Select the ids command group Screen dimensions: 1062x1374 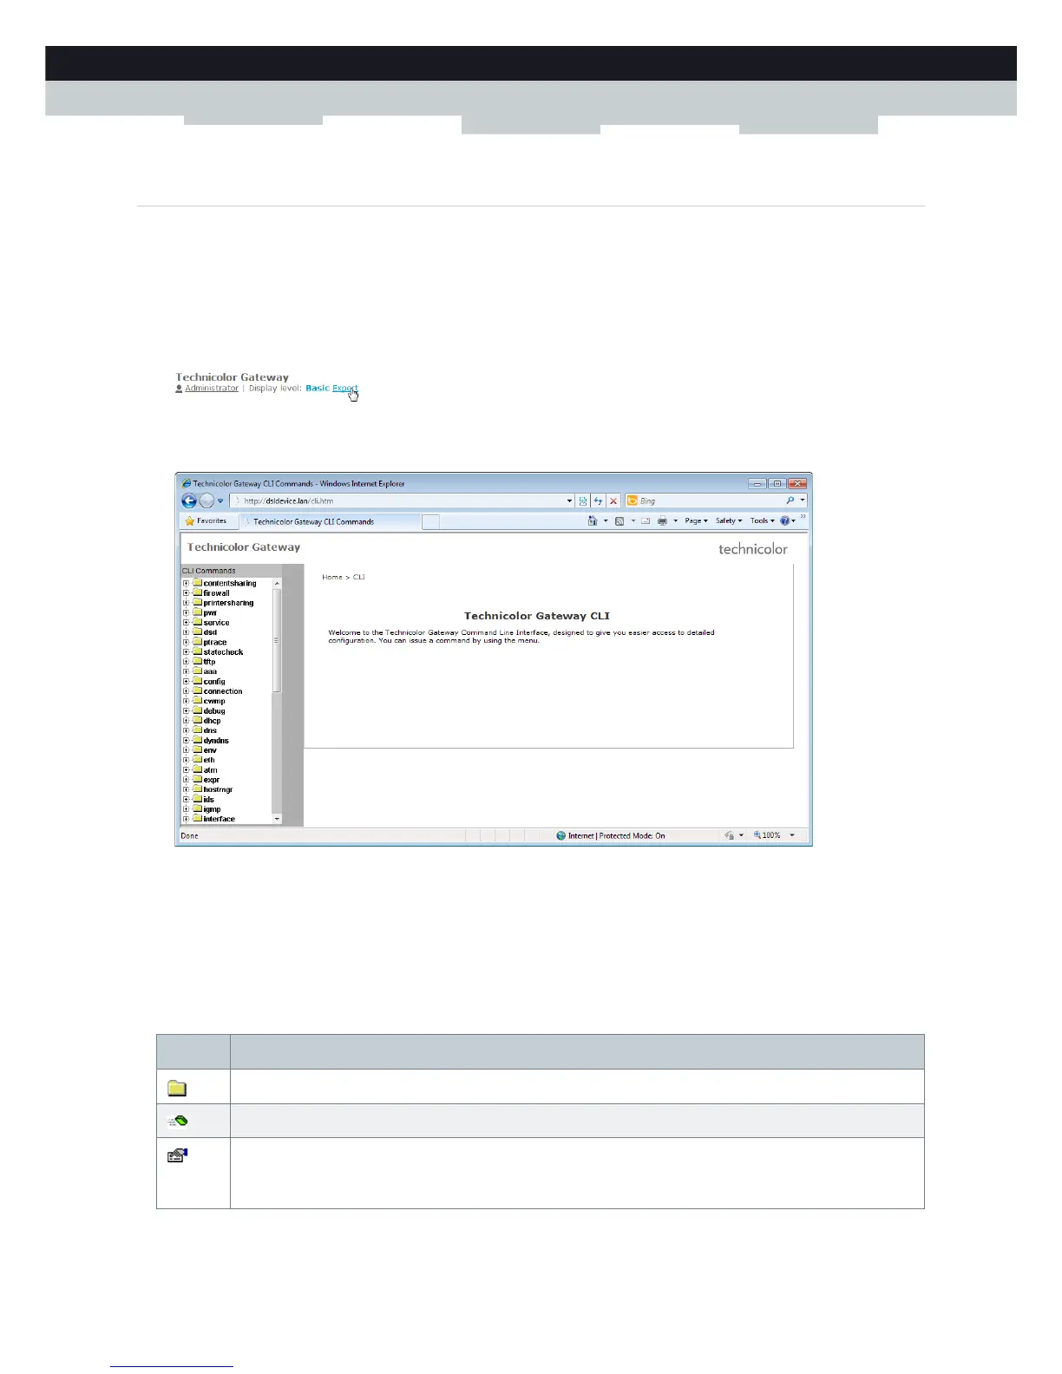pos(208,800)
